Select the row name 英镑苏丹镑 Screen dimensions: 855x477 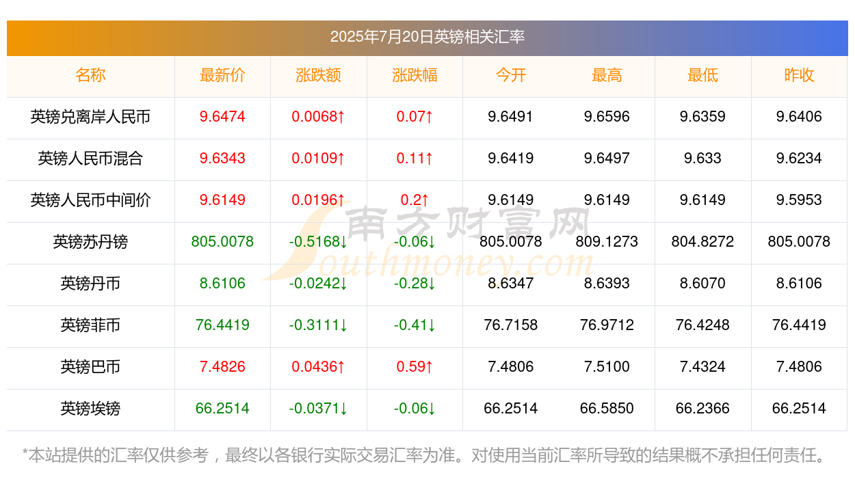[90, 242]
